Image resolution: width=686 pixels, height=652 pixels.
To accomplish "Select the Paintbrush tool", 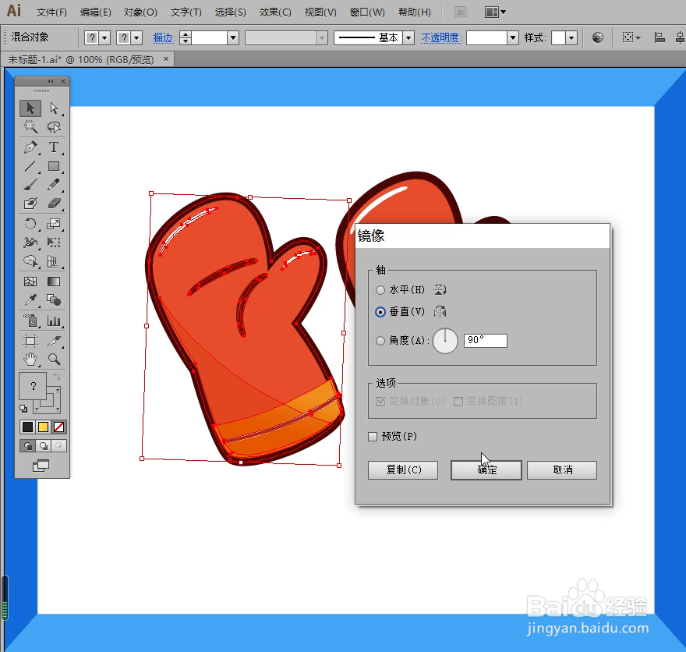I will pos(30,185).
